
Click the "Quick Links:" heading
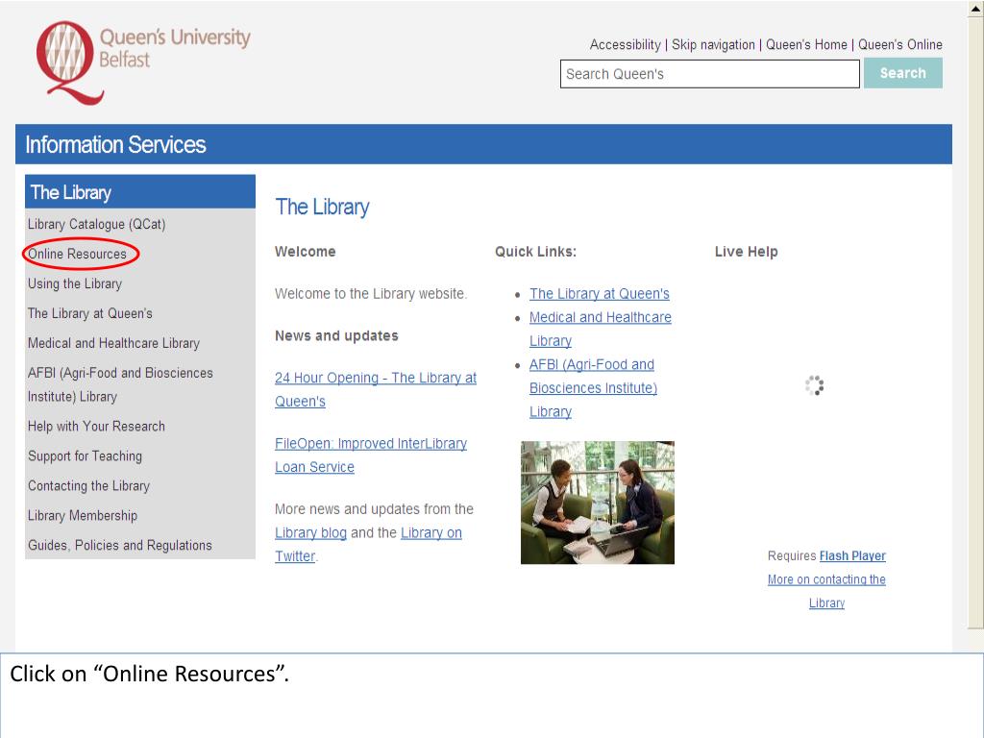click(x=535, y=252)
